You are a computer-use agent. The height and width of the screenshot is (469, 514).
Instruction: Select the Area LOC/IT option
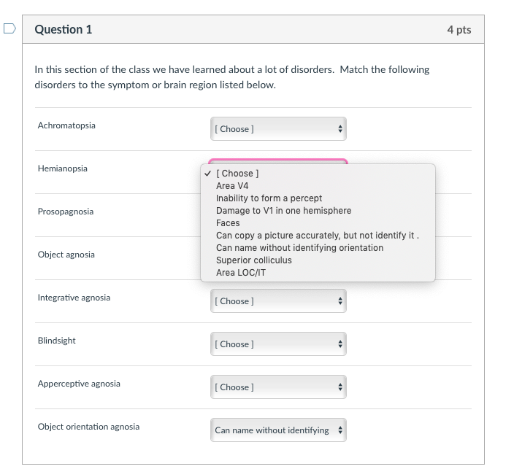[241, 273]
